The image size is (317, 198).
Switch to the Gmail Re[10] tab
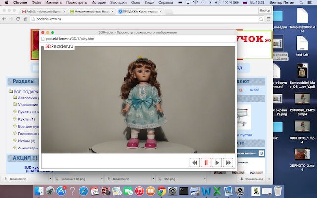pyautogui.click(x=44, y=12)
